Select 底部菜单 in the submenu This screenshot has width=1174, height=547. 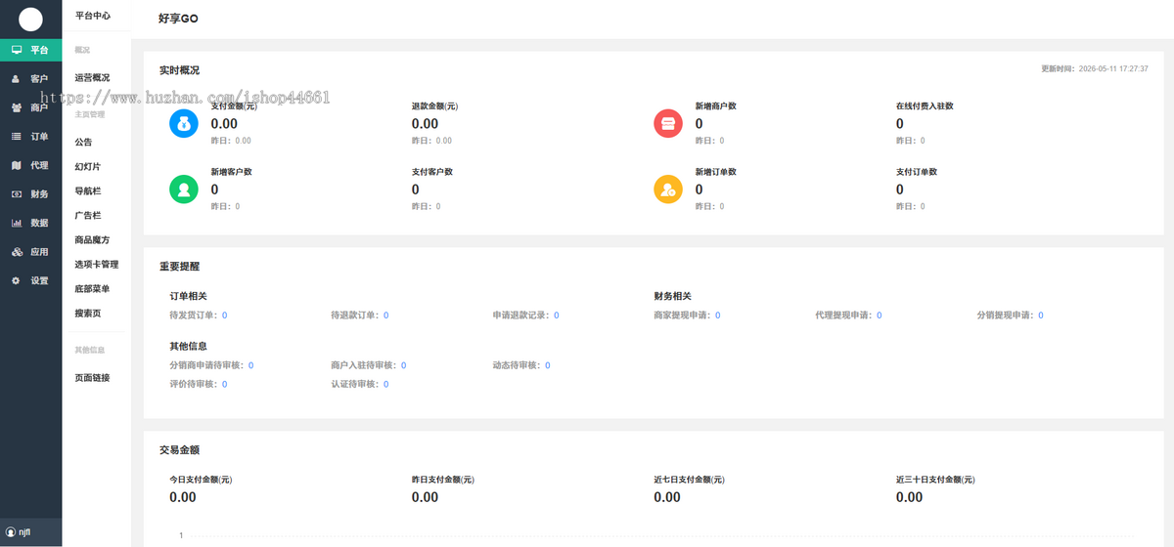click(93, 288)
